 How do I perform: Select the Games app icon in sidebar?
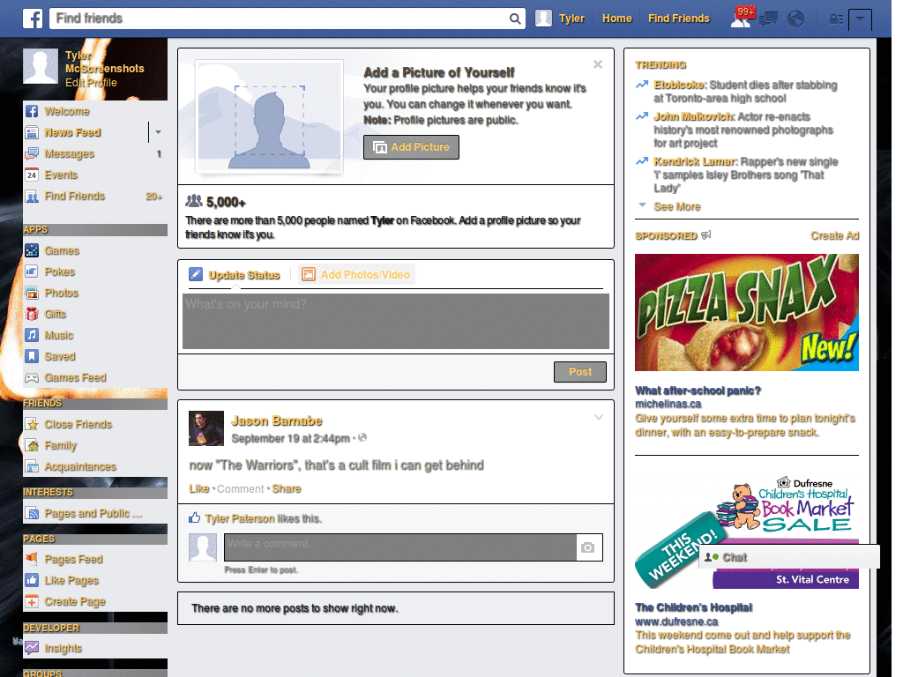tap(30, 250)
